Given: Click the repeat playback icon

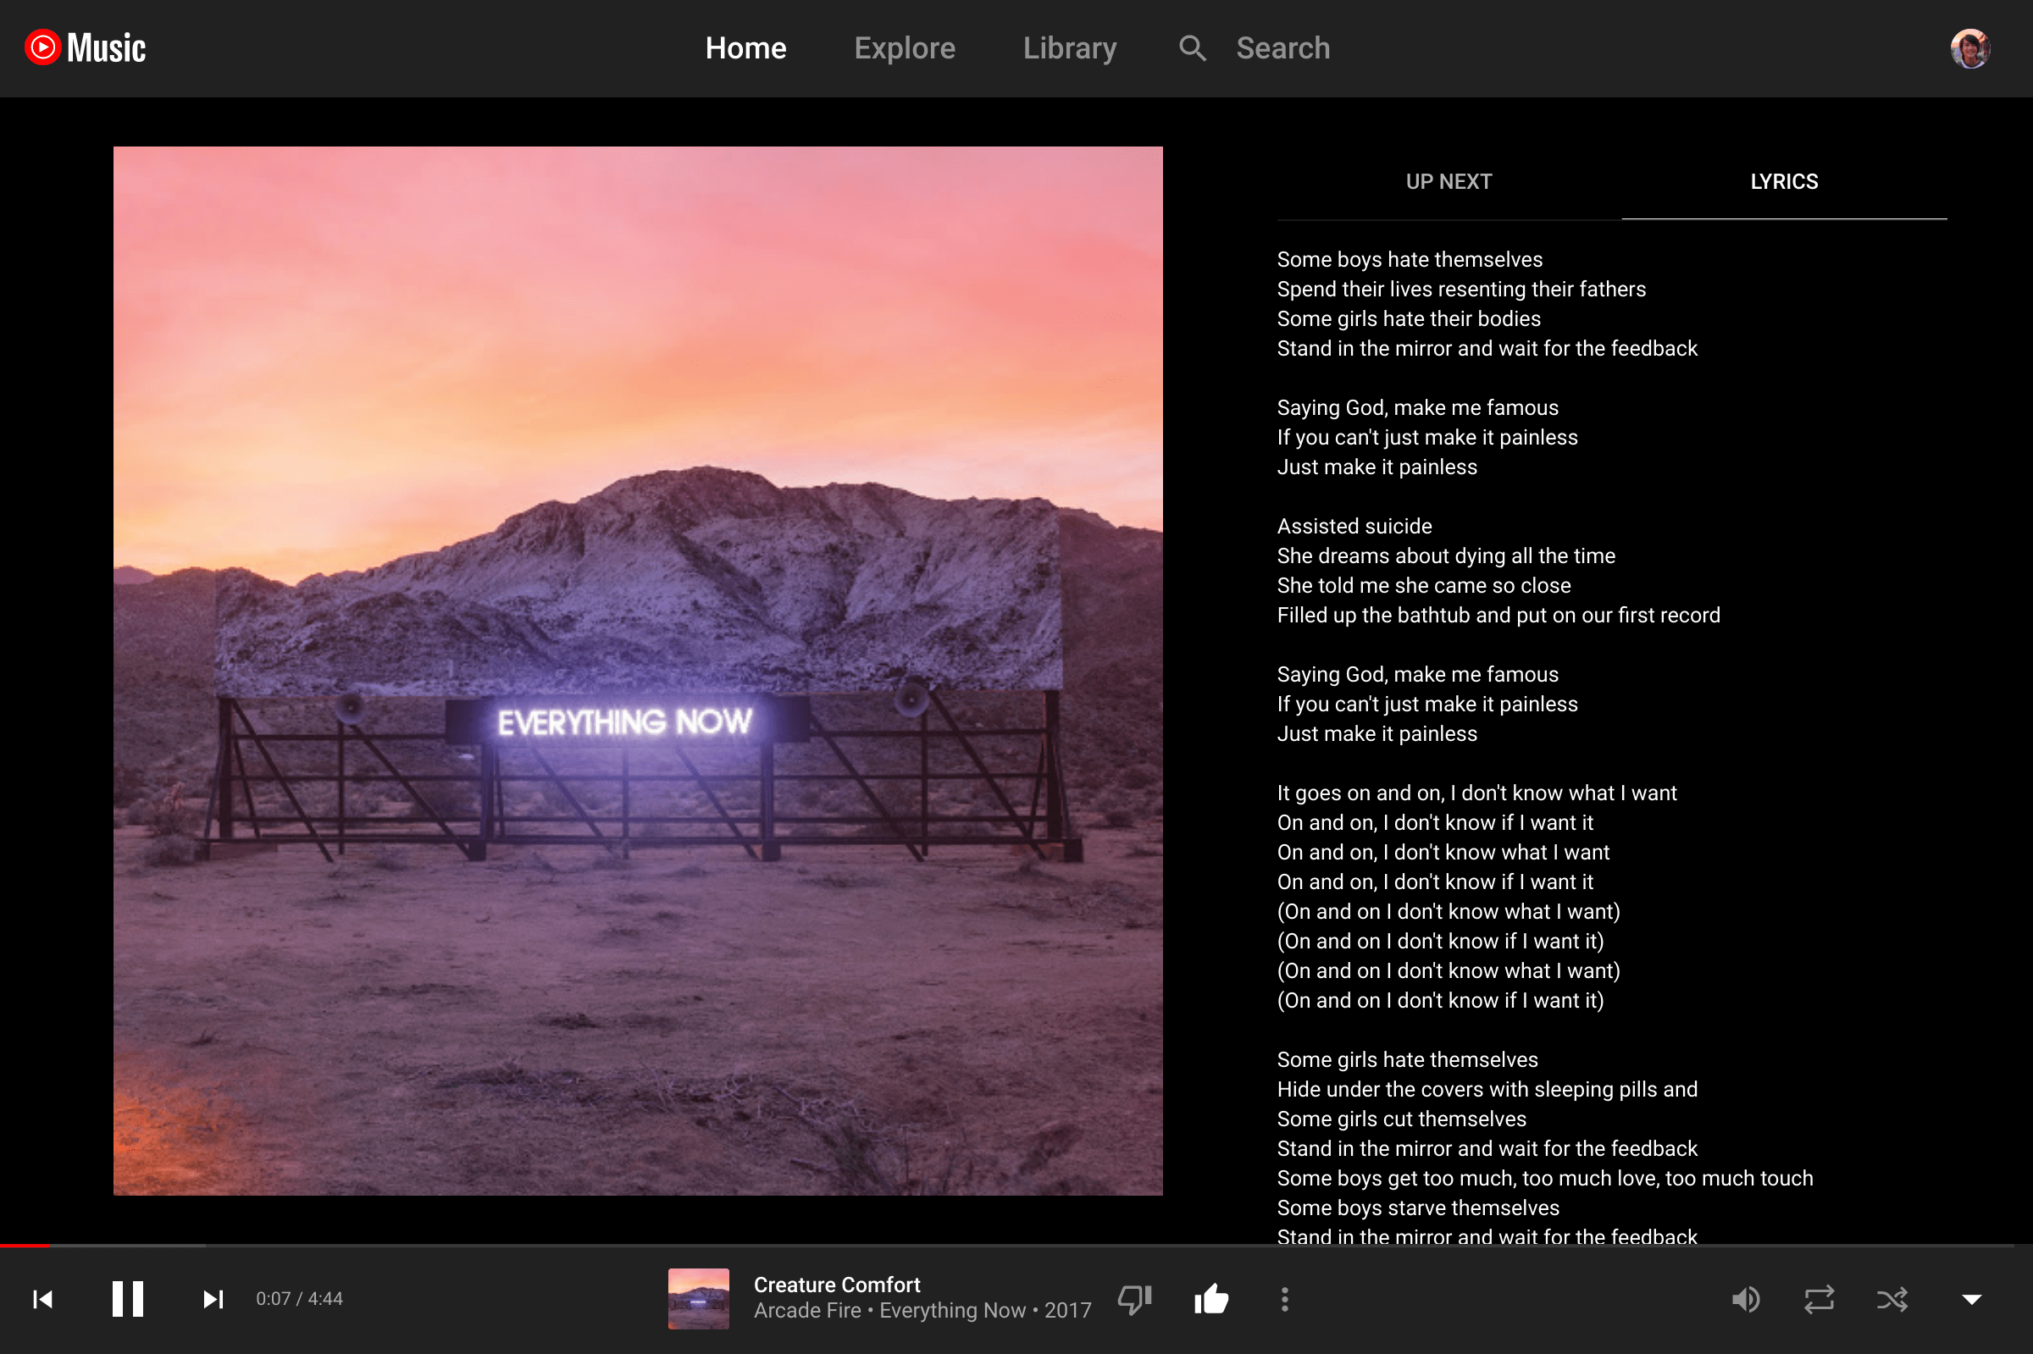Looking at the screenshot, I should click(1817, 1298).
